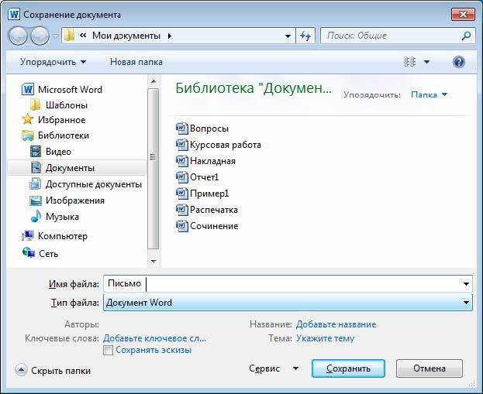Collapse folders with Скрыть папки toggle

[53, 370]
